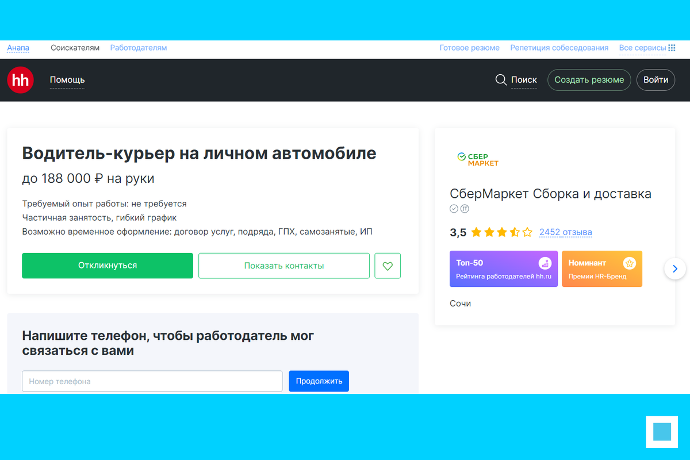The width and height of the screenshot is (690, 460).
Task: Add vacancy to favorites heart icon
Action: (x=388, y=266)
